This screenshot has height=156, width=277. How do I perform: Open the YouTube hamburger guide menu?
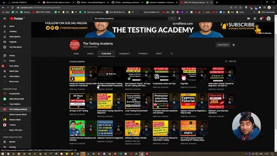click(x=5, y=18)
